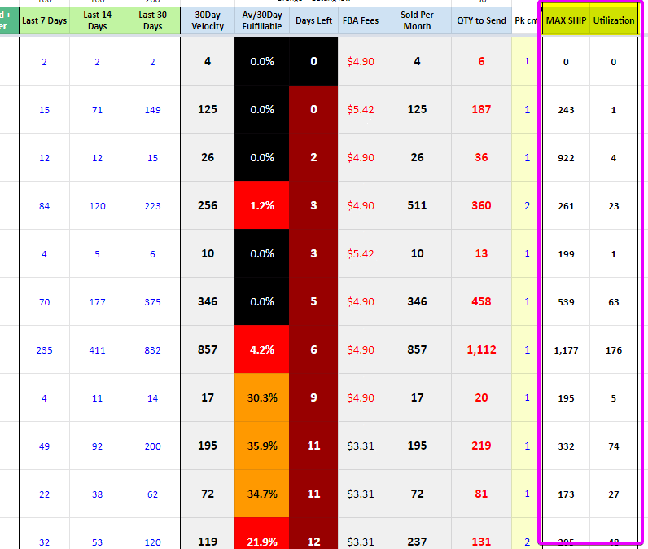Viewport: 648px width, 549px height.
Task: Select the Days Left column header
Action: pos(313,20)
